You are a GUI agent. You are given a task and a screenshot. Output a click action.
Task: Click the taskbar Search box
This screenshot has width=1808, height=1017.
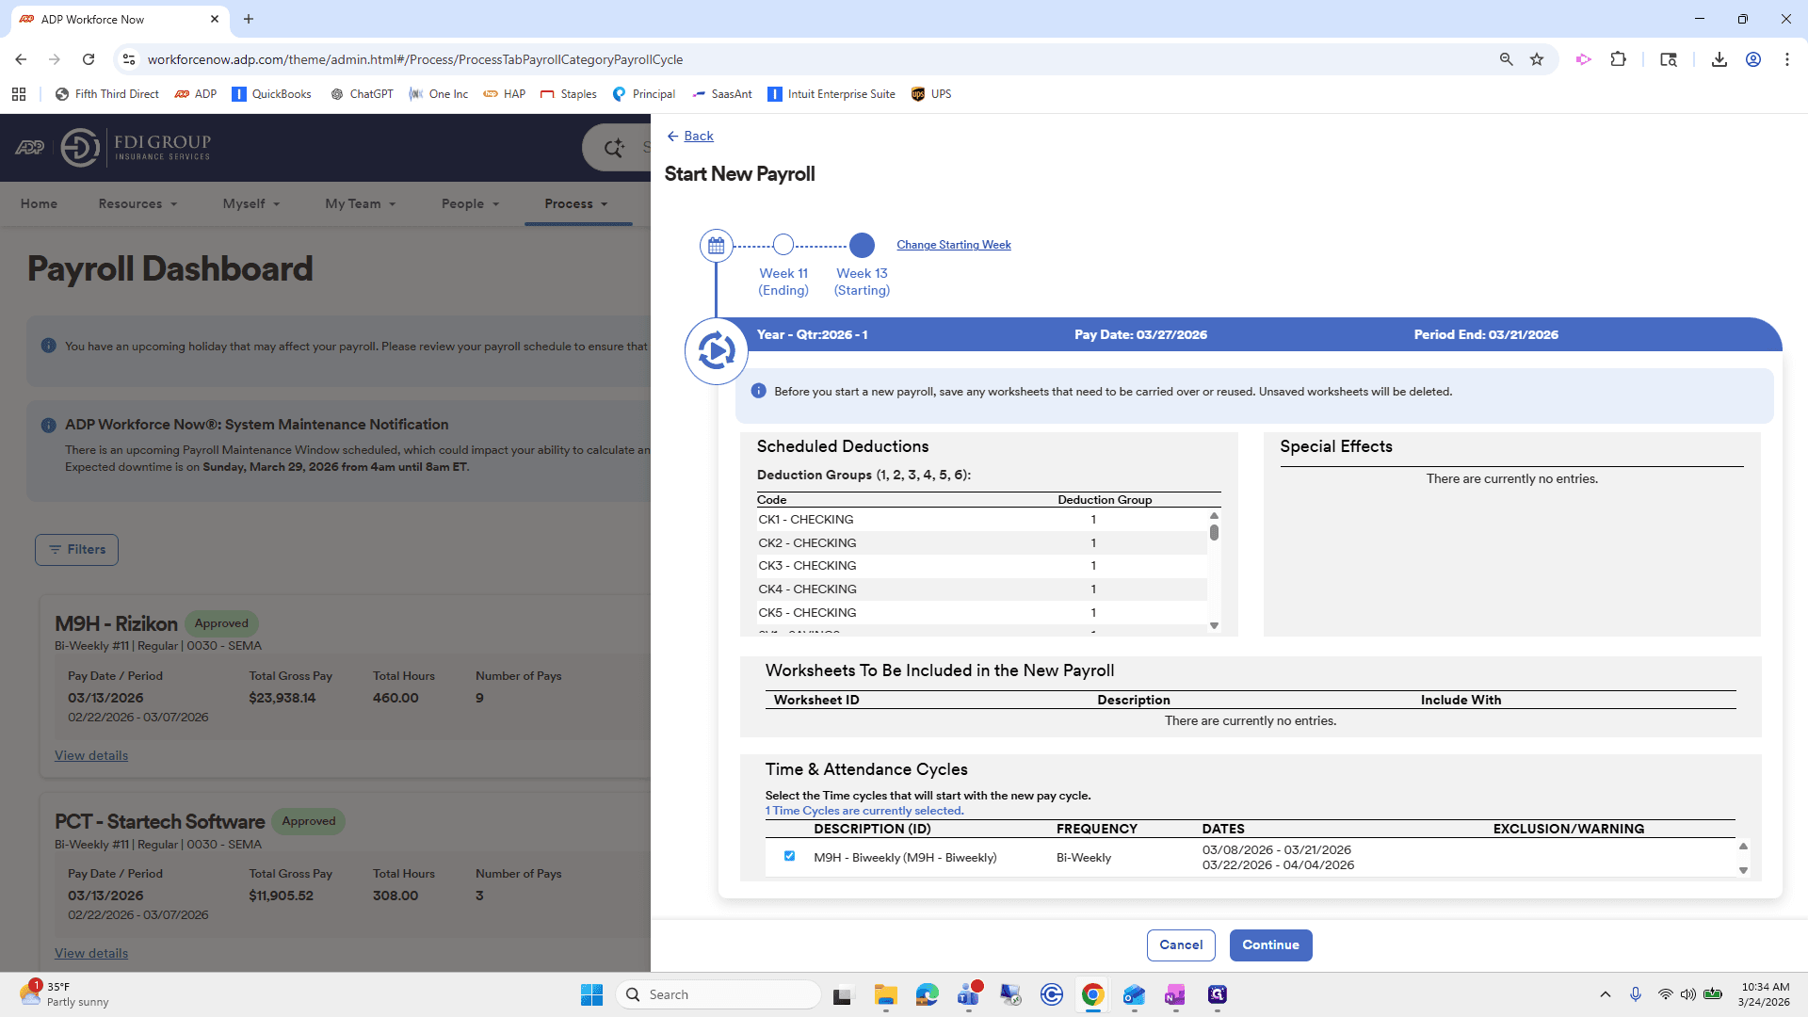click(x=718, y=994)
